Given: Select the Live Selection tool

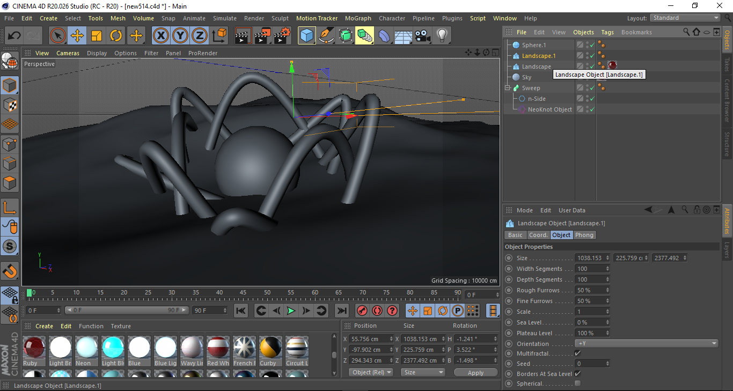Looking at the screenshot, I should [x=58, y=36].
